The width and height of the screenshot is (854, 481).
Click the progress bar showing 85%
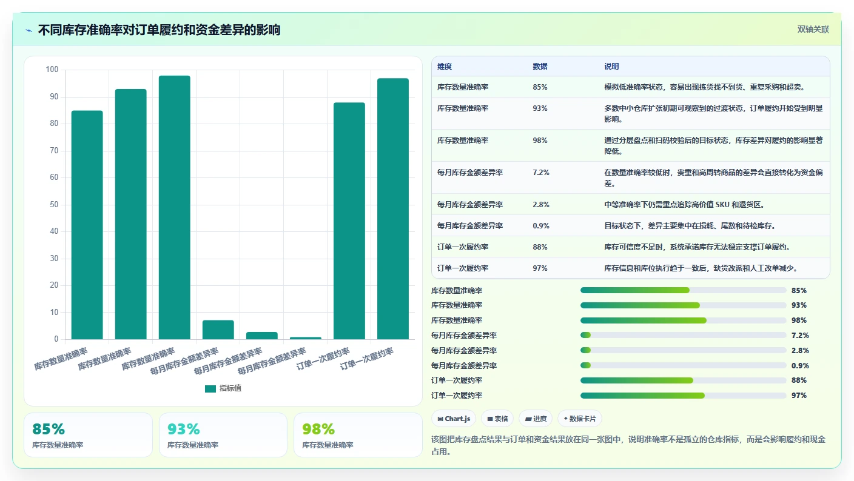[x=684, y=290]
